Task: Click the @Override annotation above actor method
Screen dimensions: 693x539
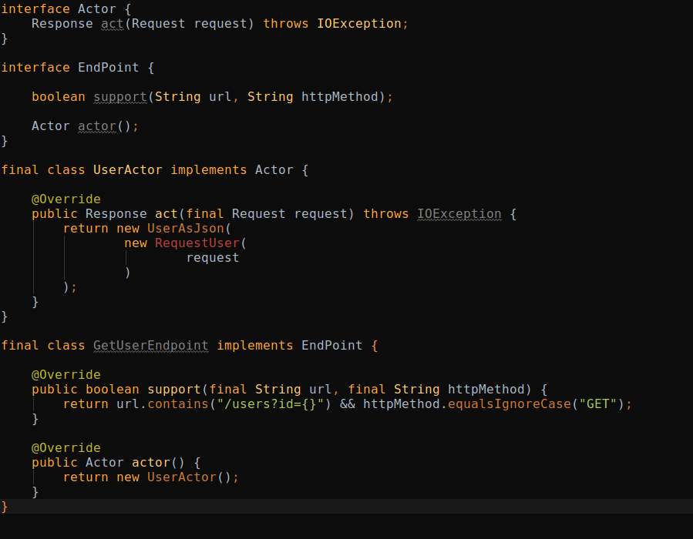Action: [x=66, y=447]
